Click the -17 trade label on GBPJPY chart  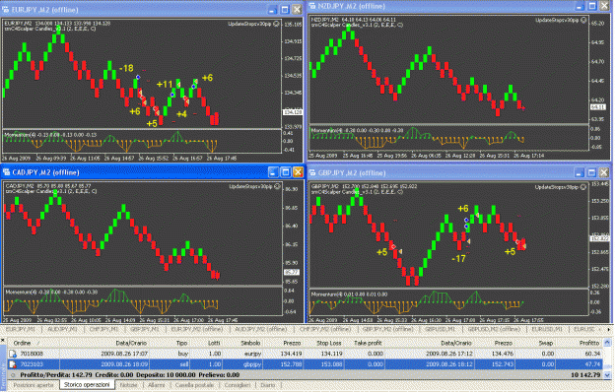pos(458,259)
